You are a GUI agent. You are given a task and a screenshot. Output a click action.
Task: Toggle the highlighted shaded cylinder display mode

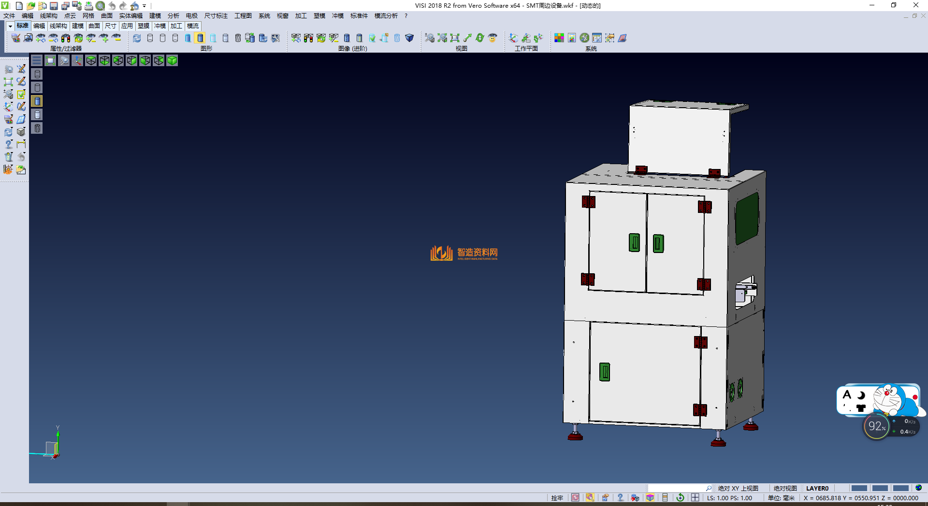(x=200, y=38)
